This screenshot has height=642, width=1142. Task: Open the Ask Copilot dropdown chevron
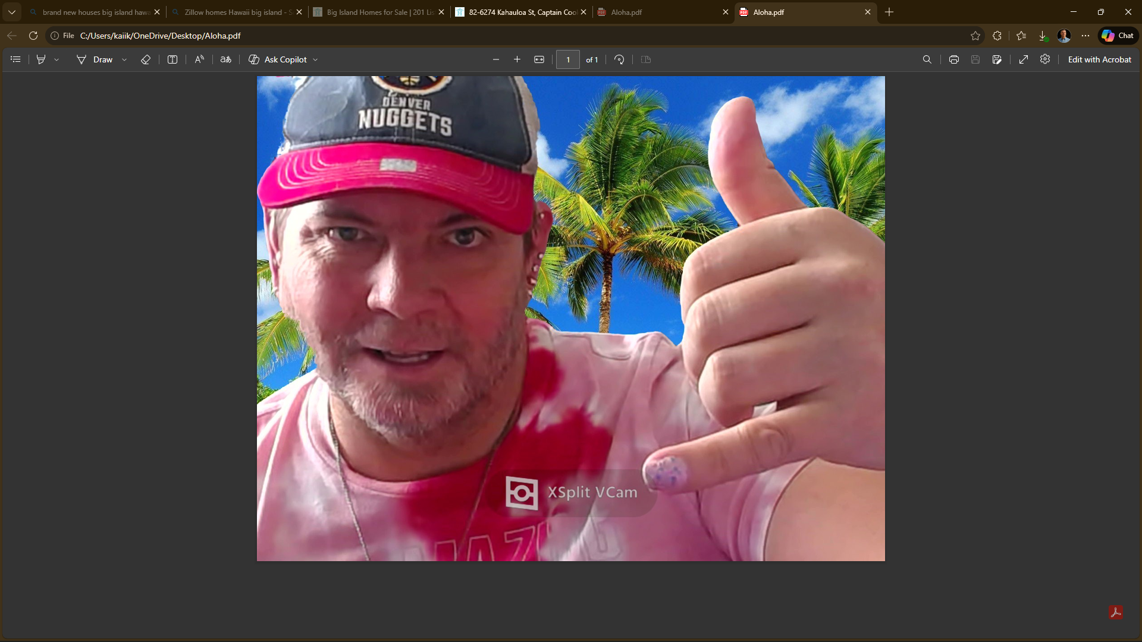(315, 59)
